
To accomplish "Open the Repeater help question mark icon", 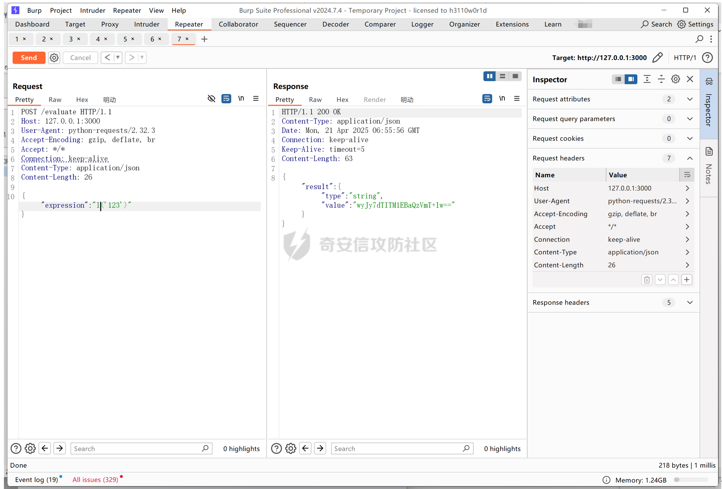I will [708, 57].
